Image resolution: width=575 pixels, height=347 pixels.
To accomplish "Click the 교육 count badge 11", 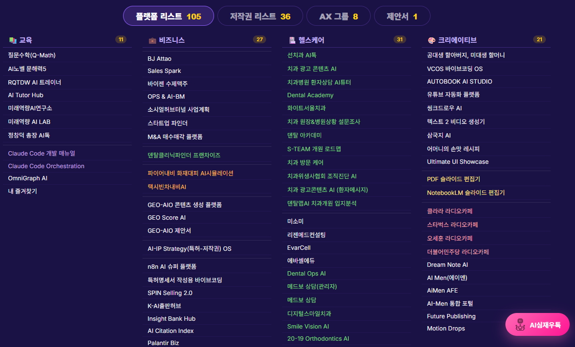I will click(x=121, y=39).
